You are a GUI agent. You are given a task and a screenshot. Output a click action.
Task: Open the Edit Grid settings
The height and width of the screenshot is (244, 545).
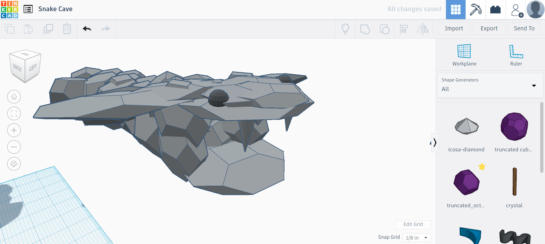pyautogui.click(x=413, y=224)
